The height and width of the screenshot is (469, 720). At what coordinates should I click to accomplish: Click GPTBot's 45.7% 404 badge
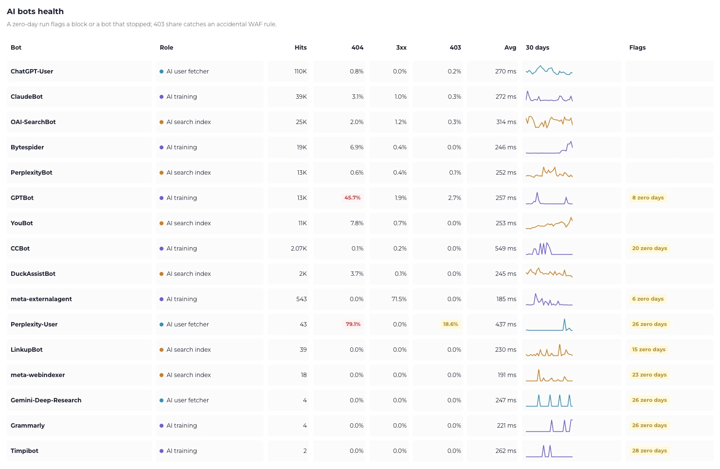353,198
